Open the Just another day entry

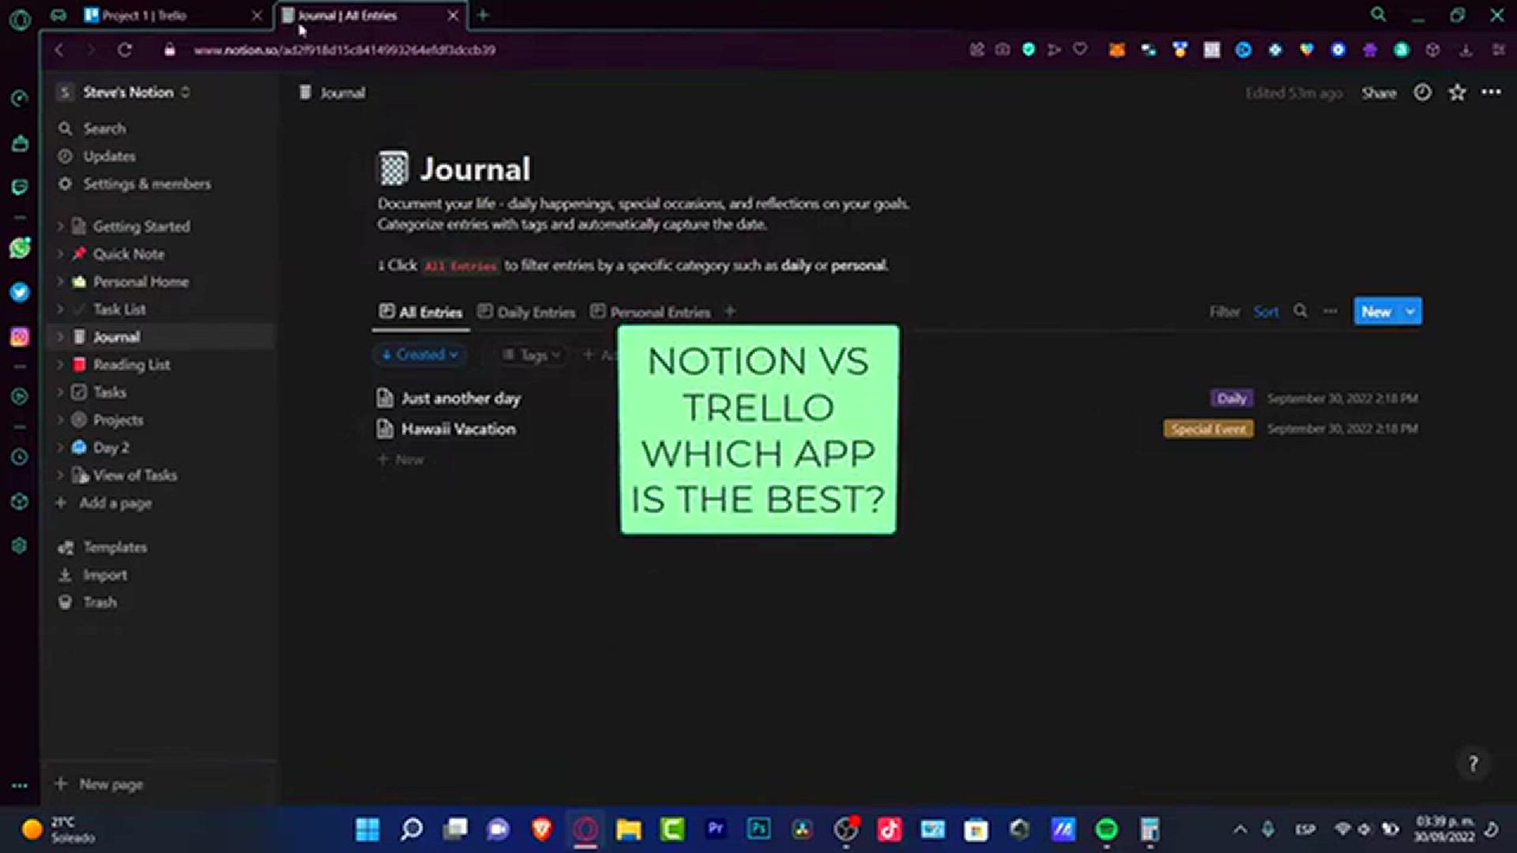[461, 398]
